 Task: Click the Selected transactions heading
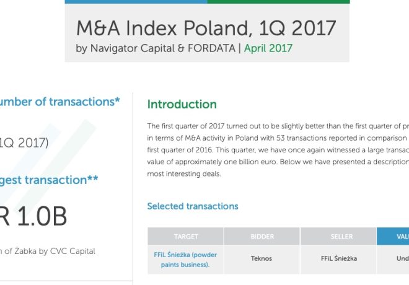pyautogui.click(x=193, y=206)
